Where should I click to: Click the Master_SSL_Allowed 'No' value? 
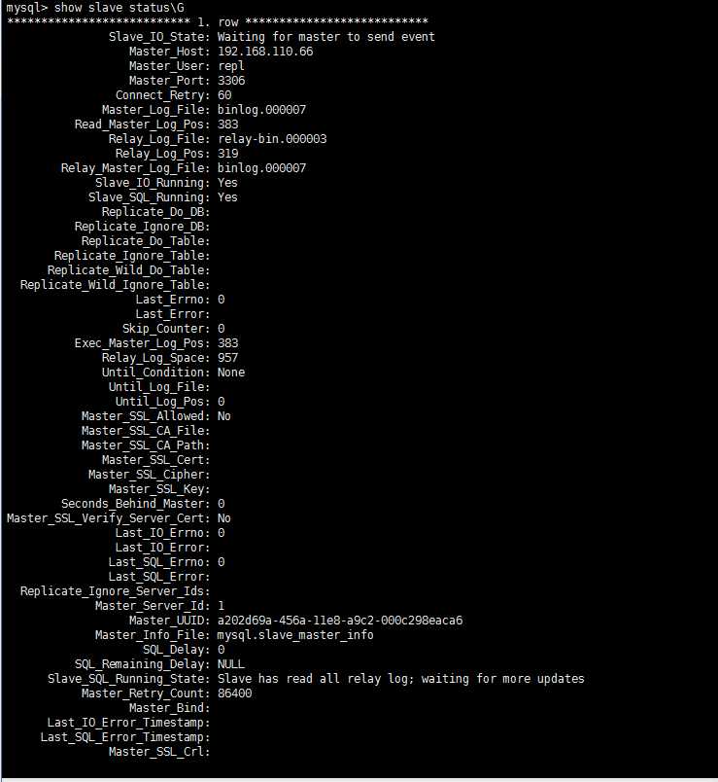[224, 416]
